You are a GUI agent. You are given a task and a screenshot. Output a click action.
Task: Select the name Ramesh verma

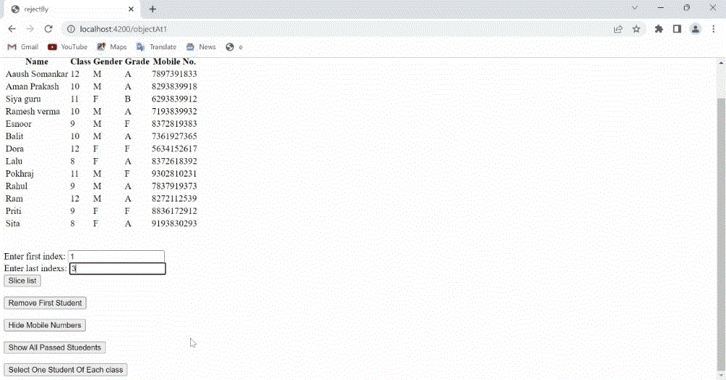pos(33,112)
